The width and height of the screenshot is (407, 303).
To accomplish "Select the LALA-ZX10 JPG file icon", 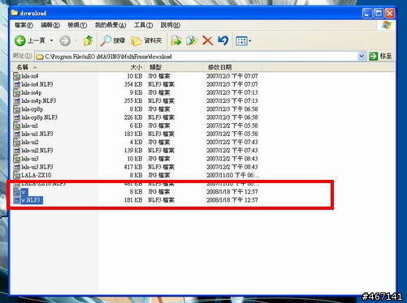I will click(x=17, y=175).
